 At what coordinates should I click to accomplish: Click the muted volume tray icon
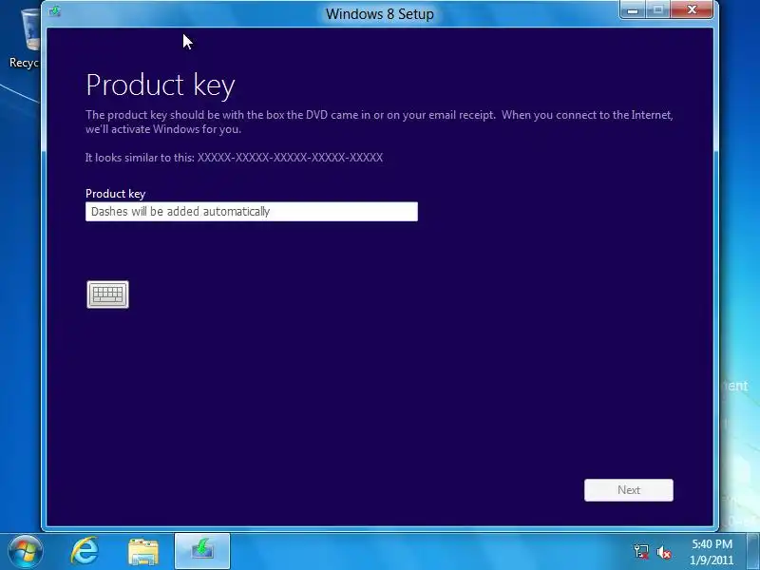click(663, 552)
